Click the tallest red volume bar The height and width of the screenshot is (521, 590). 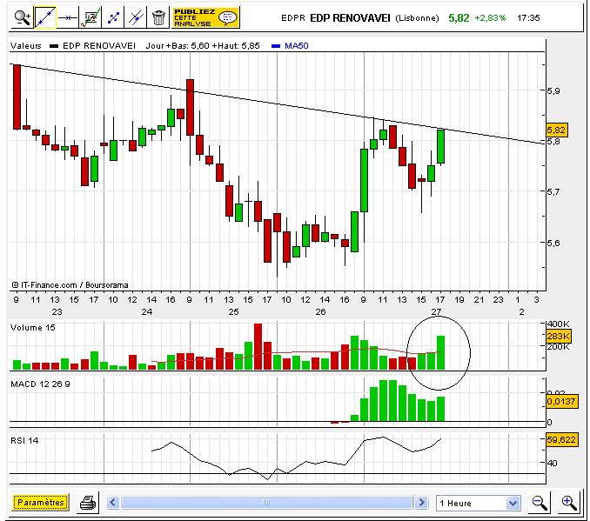click(258, 346)
